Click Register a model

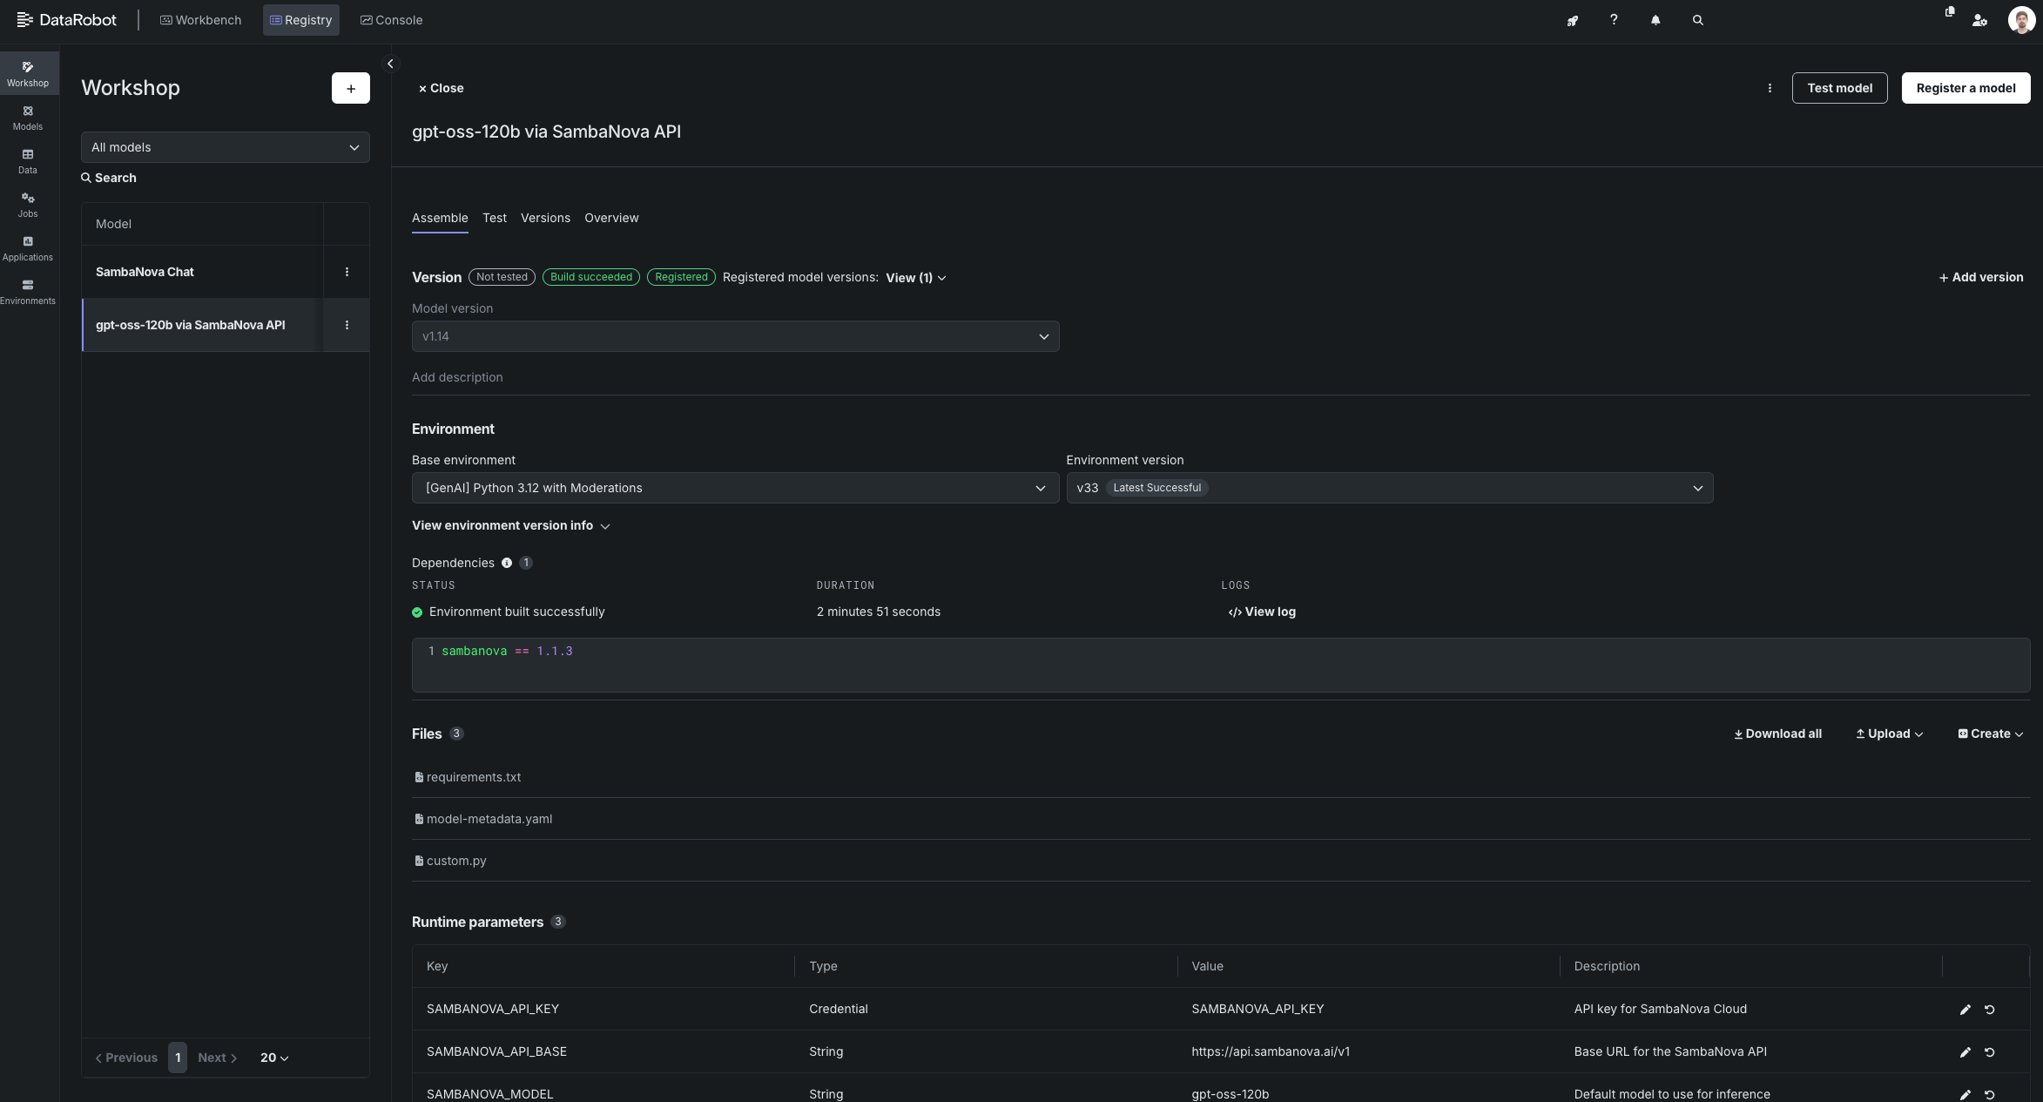point(1965,87)
